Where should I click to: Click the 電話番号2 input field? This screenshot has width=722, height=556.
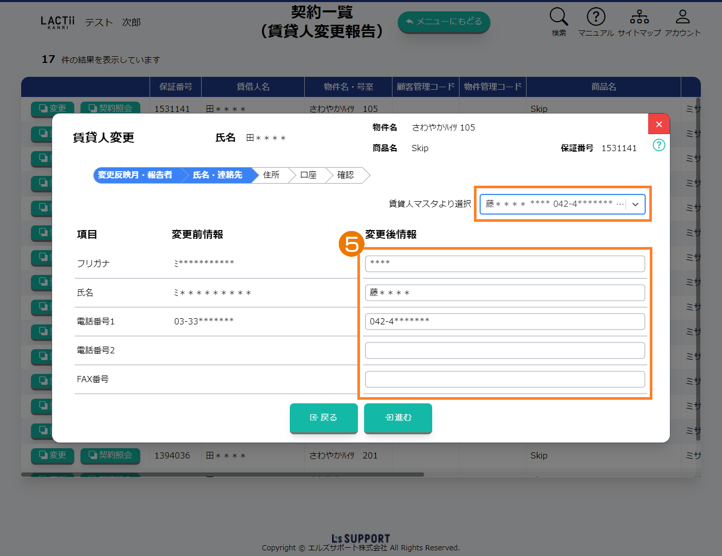point(504,350)
